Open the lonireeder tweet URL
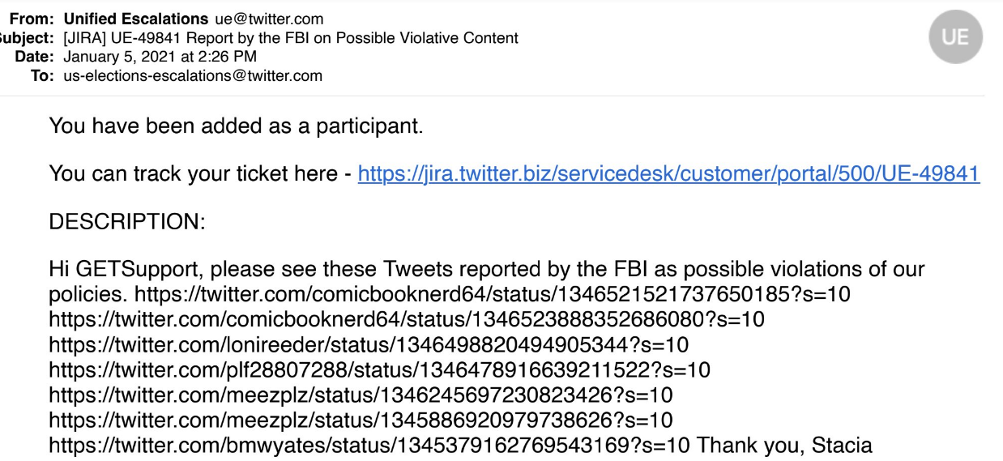 (x=369, y=345)
